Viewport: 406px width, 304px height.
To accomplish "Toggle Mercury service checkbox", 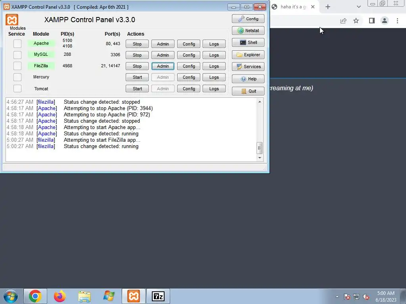I will (x=17, y=77).
